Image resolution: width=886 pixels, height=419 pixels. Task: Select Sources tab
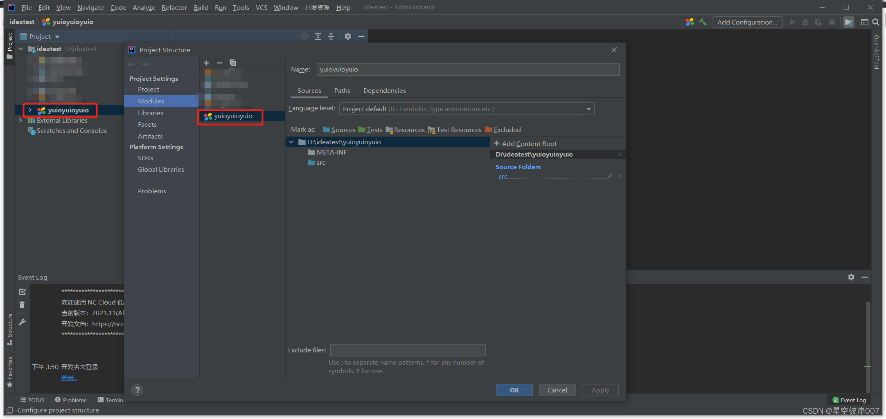point(309,90)
